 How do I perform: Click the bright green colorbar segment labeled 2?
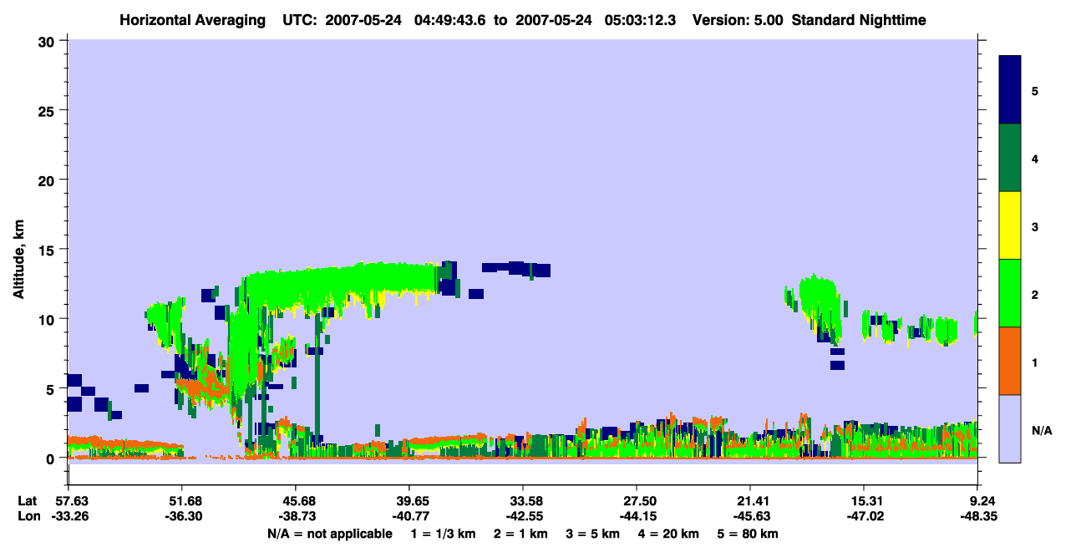click(1010, 293)
